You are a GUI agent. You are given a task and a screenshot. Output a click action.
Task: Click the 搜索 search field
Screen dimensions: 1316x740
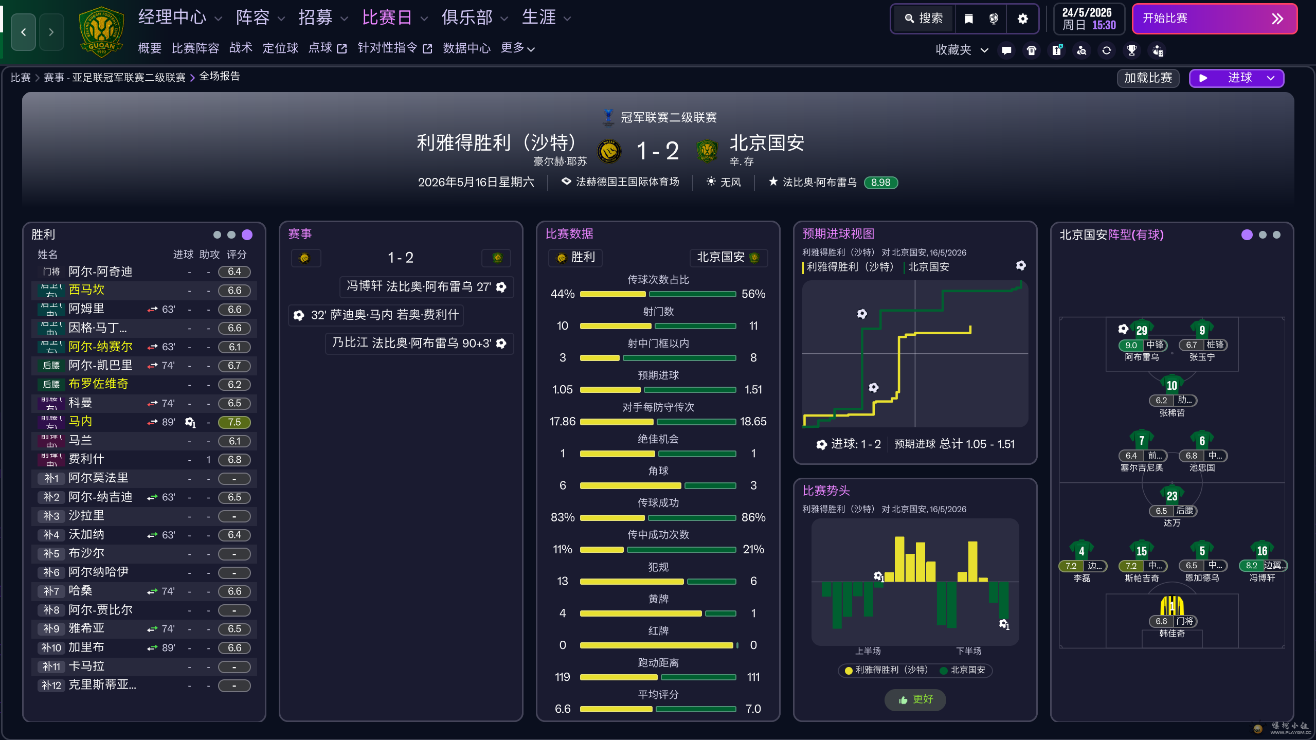coord(924,19)
